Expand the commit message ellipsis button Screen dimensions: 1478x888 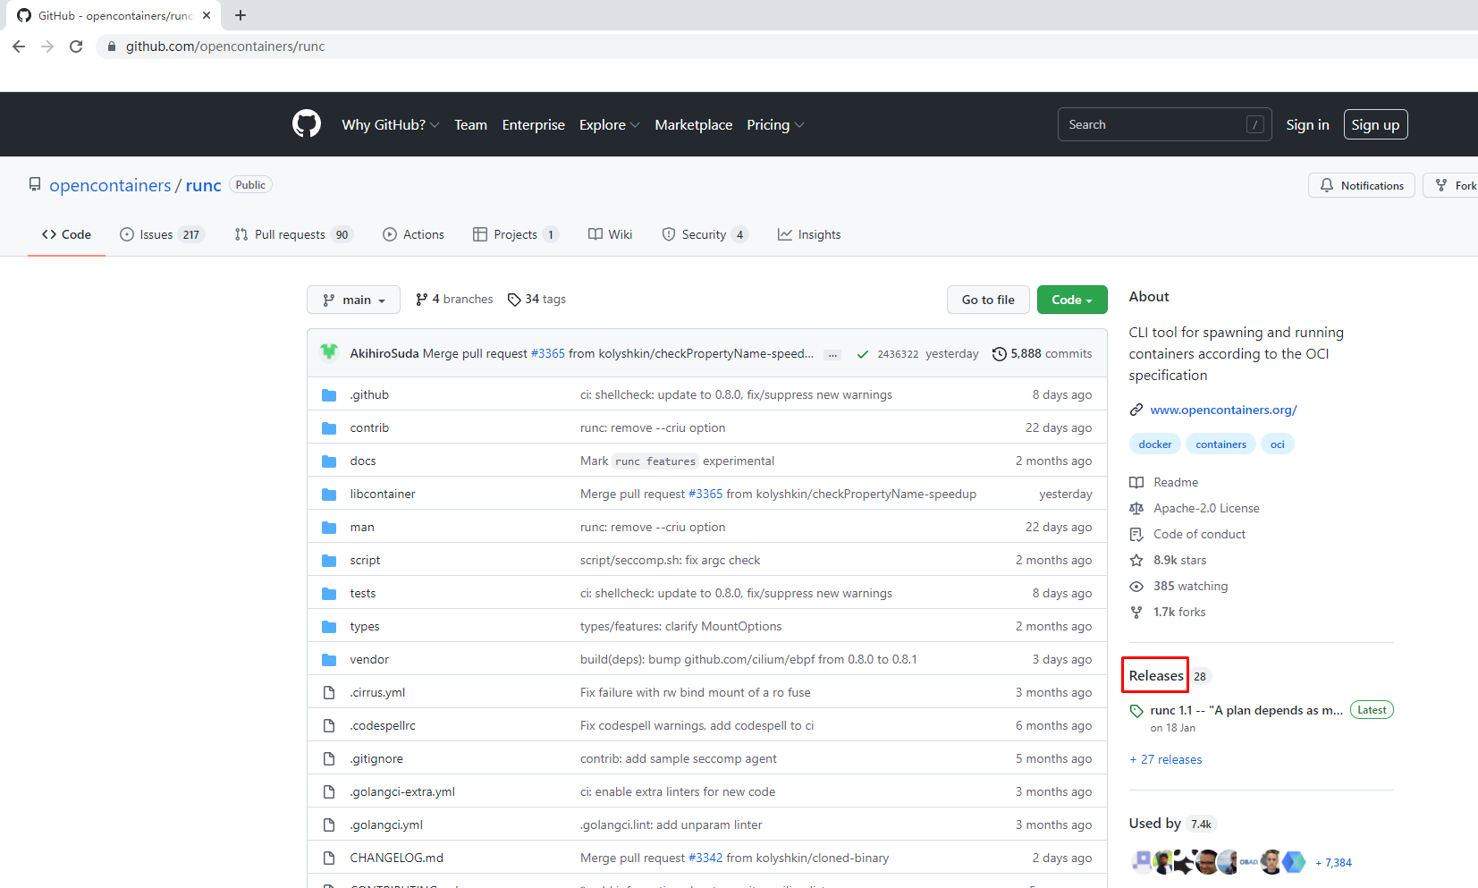tap(832, 355)
